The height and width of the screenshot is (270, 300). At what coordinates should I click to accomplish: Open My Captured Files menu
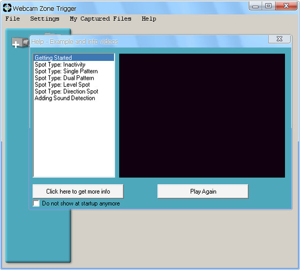101,19
